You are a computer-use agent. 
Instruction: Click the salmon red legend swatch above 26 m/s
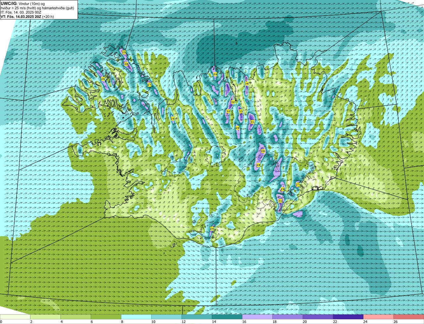pyautogui.click(x=409, y=317)
